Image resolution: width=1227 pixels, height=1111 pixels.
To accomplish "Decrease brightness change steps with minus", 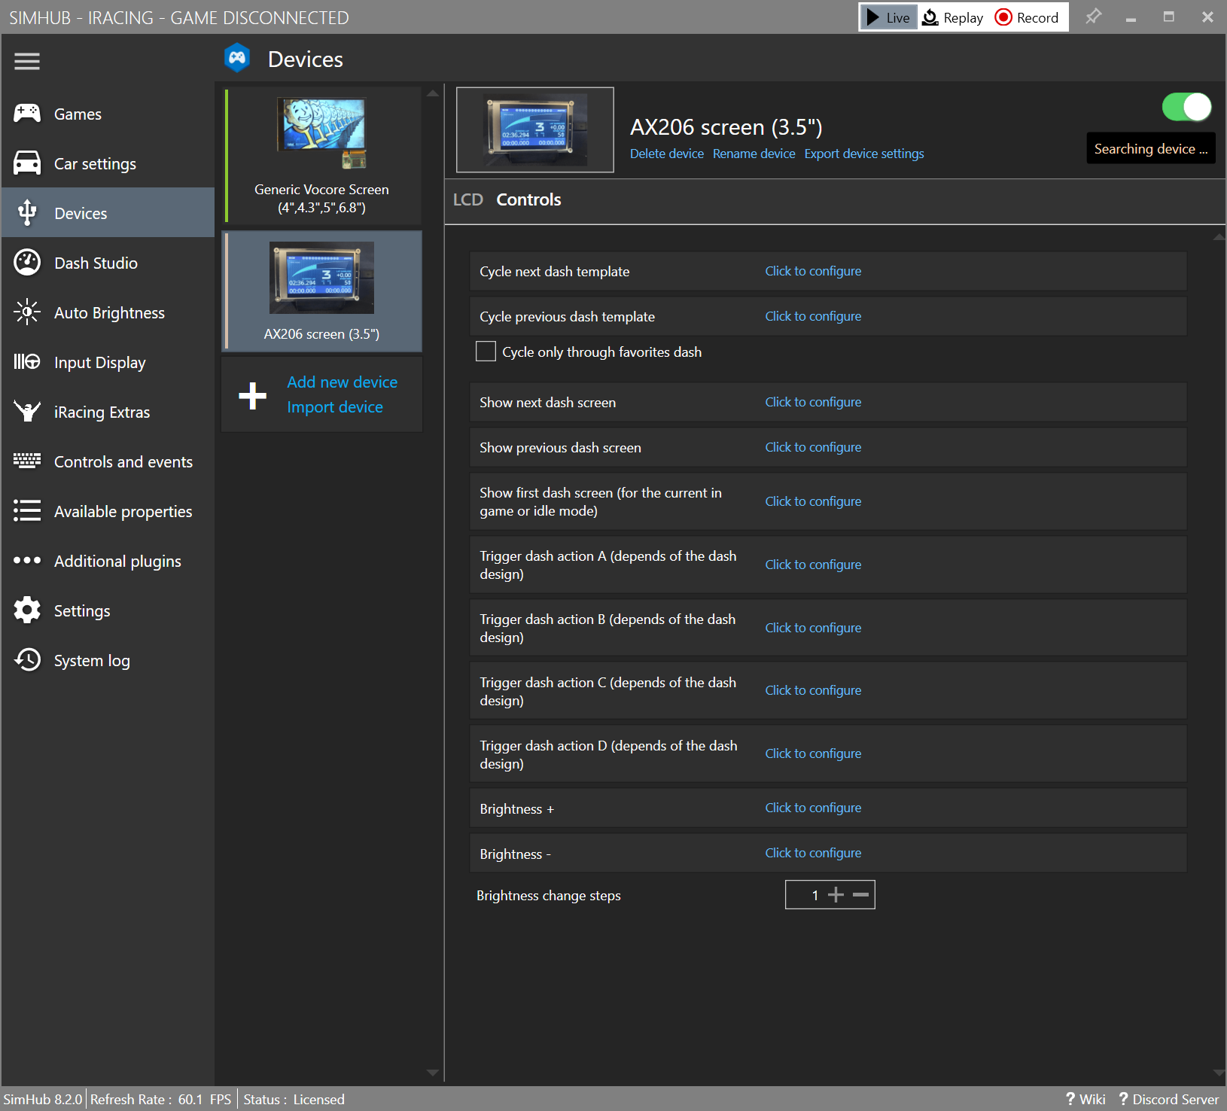I will click(x=860, y=895).
